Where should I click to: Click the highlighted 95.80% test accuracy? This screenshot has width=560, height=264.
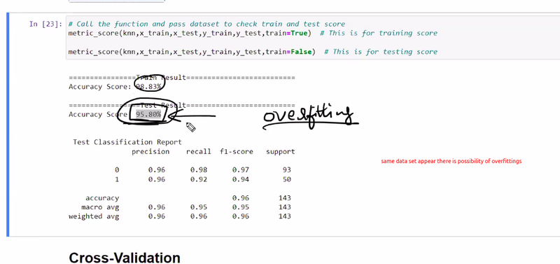click(x=148, y=114)
